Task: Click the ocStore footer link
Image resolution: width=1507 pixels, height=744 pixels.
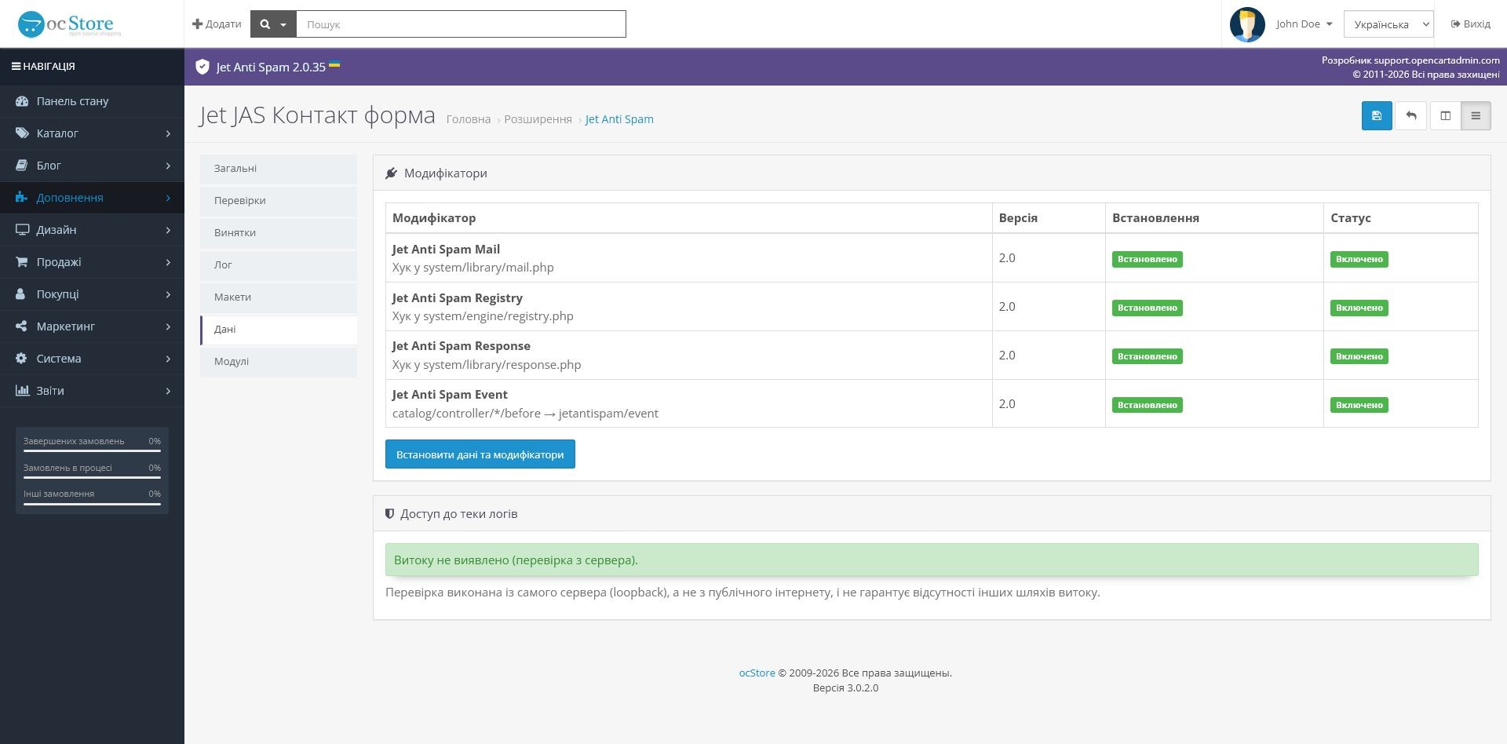Action: pyautogui.click(x=757, y=673)
